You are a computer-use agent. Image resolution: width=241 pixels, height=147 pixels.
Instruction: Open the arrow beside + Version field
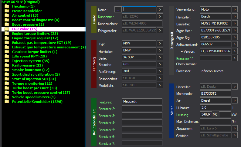(235, 51)
